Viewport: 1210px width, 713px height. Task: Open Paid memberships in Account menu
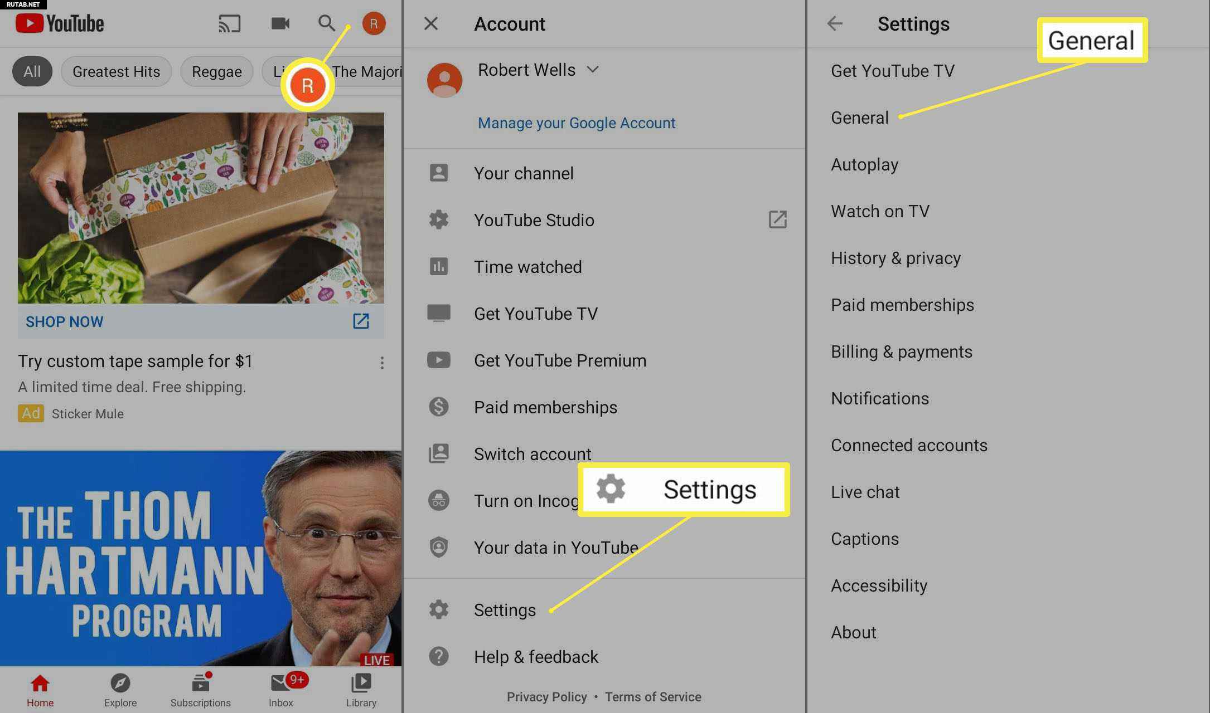[x=605, y=407]
